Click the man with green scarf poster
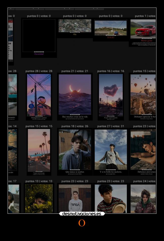This screenshot has height=241, width=164. click(x=143, y=198)
